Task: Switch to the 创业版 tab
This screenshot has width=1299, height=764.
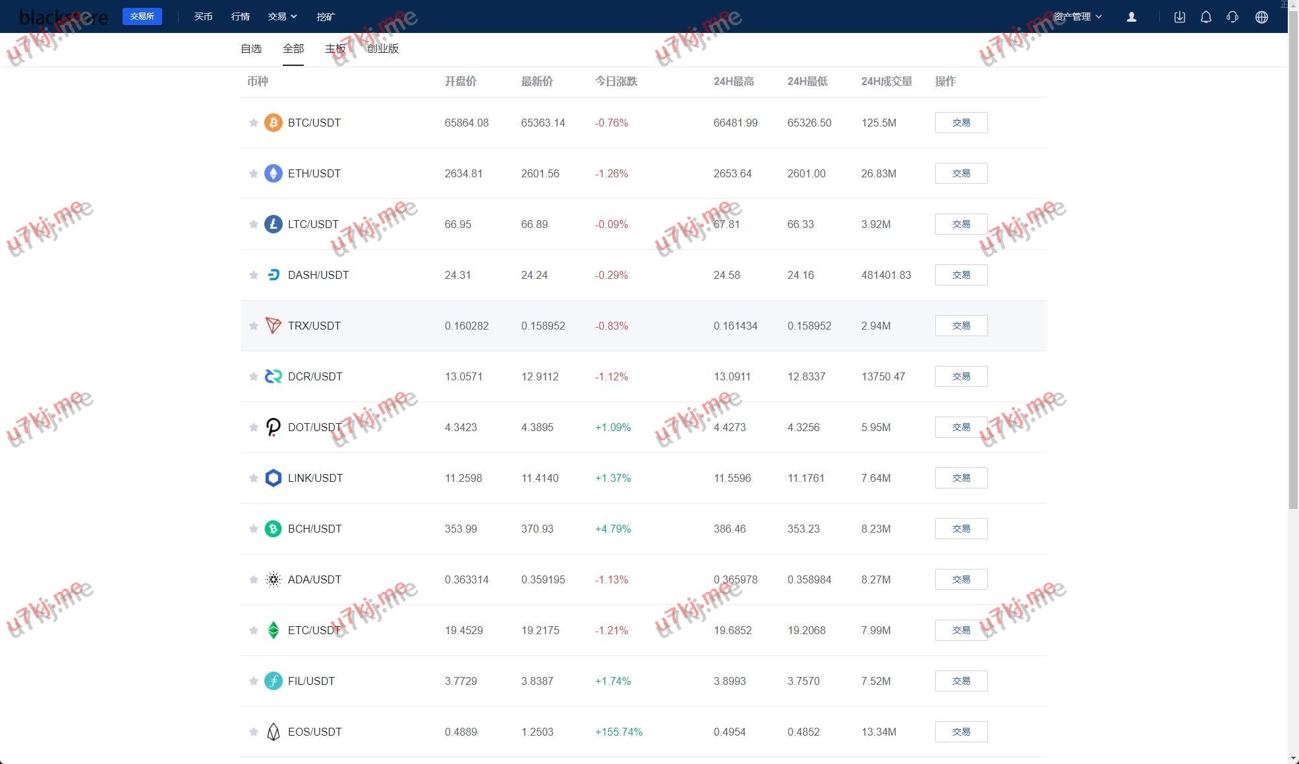Action: tap(383, 49)
